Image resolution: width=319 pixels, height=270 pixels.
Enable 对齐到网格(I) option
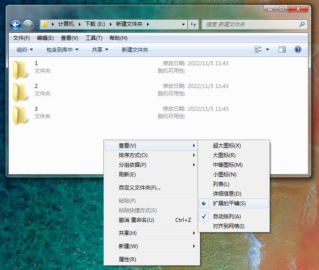pyautogui.click(x=228, y=226)
